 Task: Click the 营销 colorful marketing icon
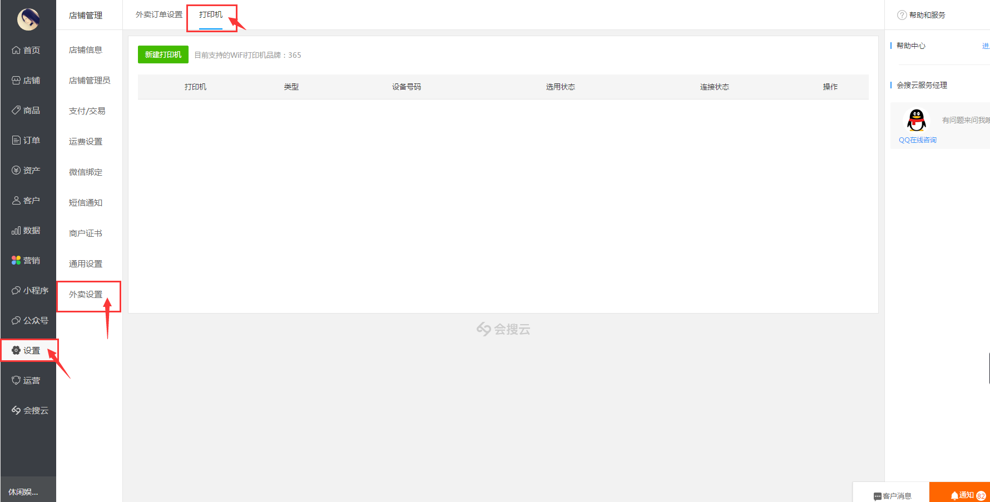click(16, 261)
